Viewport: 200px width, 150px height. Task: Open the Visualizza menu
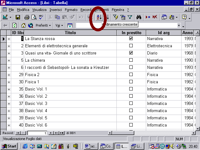(x=39, y=10)
